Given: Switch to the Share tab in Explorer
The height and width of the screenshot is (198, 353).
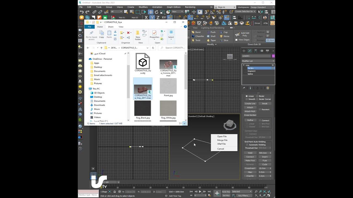Looking at the screenshot, I should pyautogui.click(x=111, y=27).
